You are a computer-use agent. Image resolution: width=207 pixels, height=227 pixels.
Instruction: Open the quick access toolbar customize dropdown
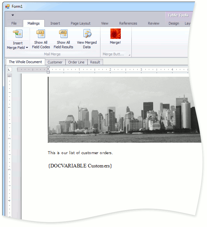[x=13, y=15]
